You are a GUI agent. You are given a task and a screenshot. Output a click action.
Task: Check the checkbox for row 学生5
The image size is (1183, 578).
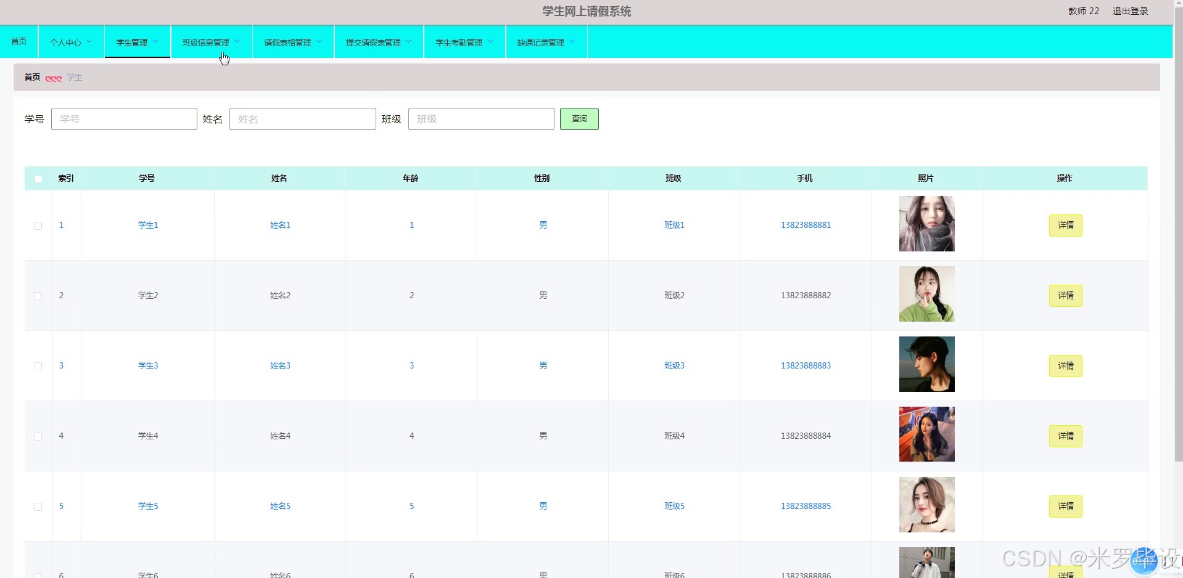[x=38, y=507]
